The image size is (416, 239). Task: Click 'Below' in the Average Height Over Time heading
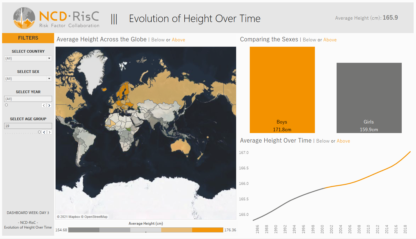pos(323,141)
